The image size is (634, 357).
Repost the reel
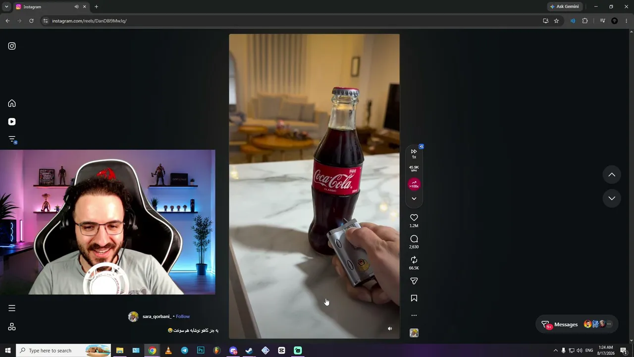point(414,260)
